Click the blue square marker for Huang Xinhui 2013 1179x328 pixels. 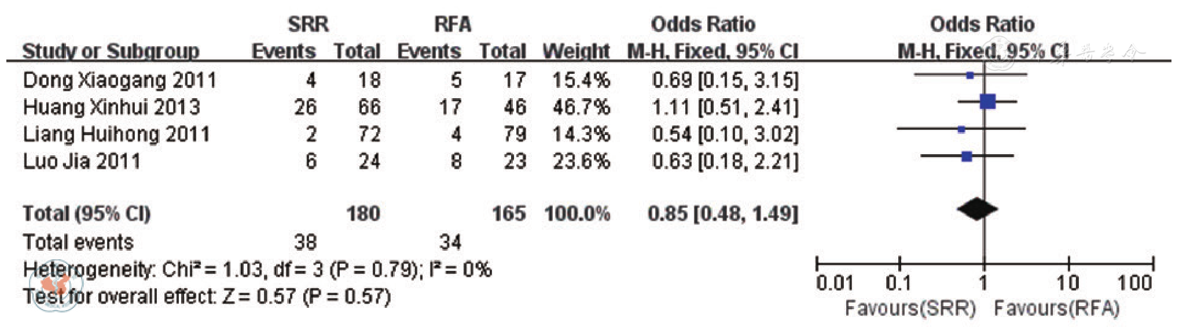click(987, 102)
